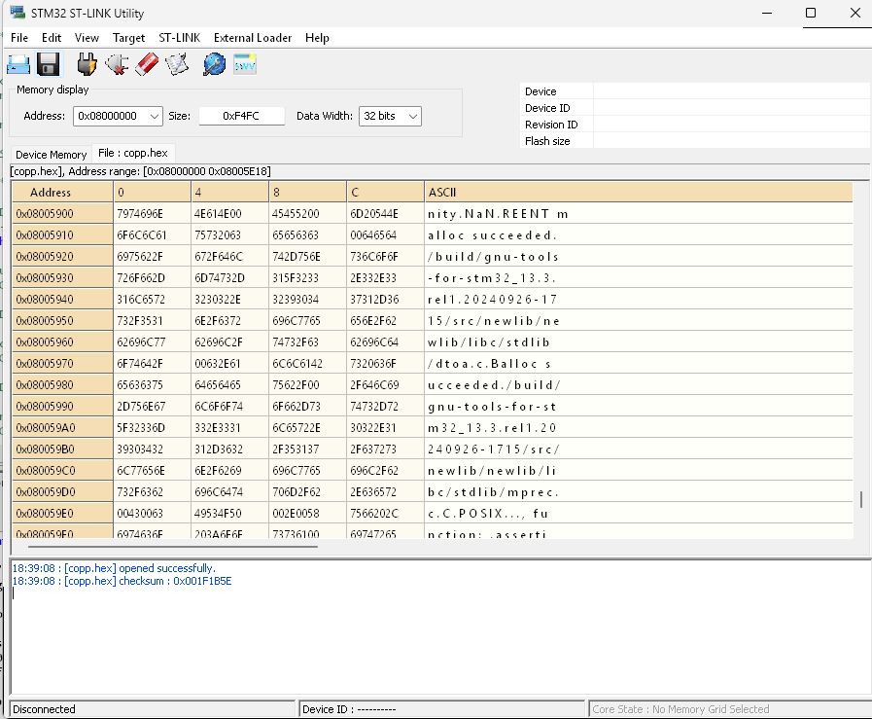
Task: Click the Open file toolbar icon
Action: coord(18,64)
